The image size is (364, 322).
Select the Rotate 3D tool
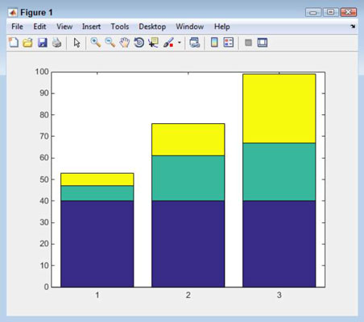tap(139, 43)
